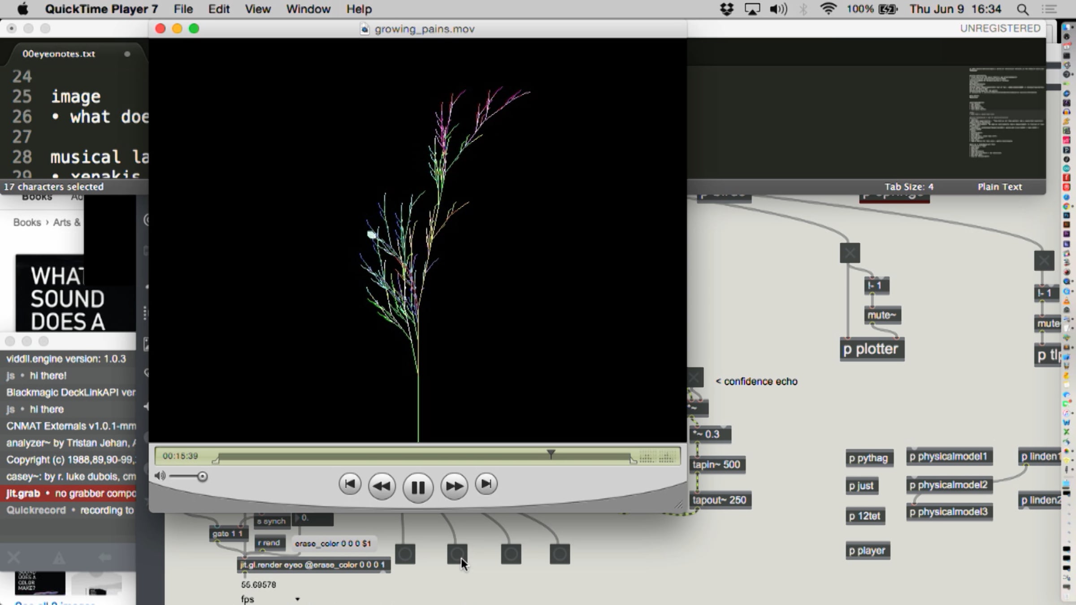
Task: Click the p physicalmodel2 object
Action: coord(949,485)
